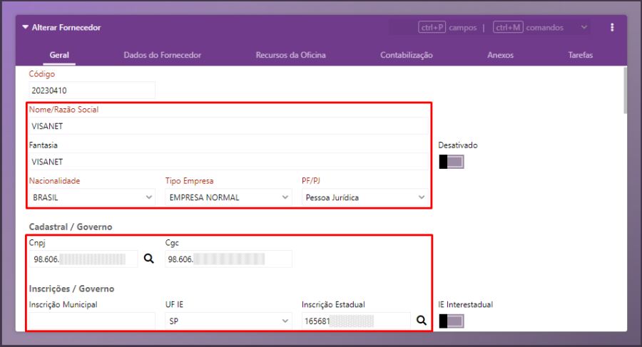Select the Geral tab
The image size is (642, 347).
tap(59, 55)
